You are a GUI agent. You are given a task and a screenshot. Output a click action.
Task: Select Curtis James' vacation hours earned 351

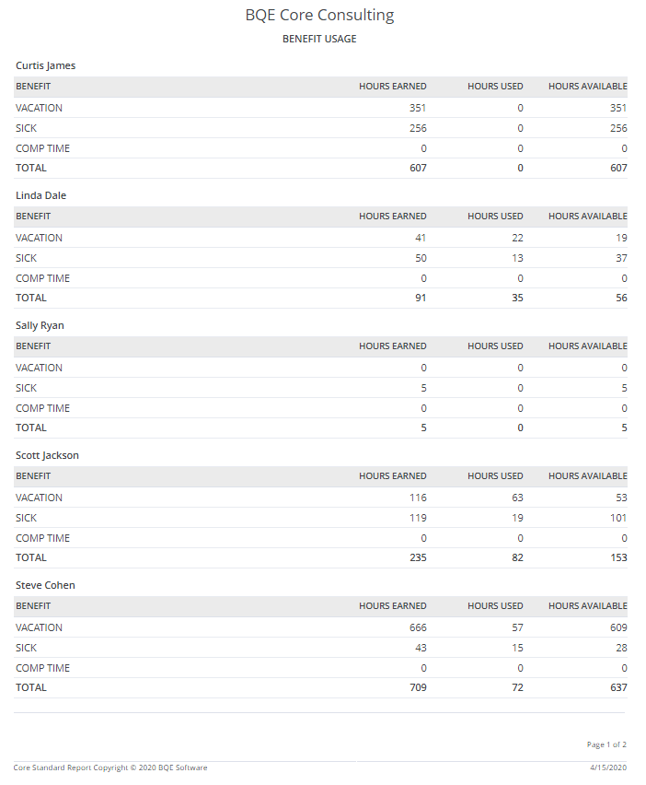tap(418, 108)
